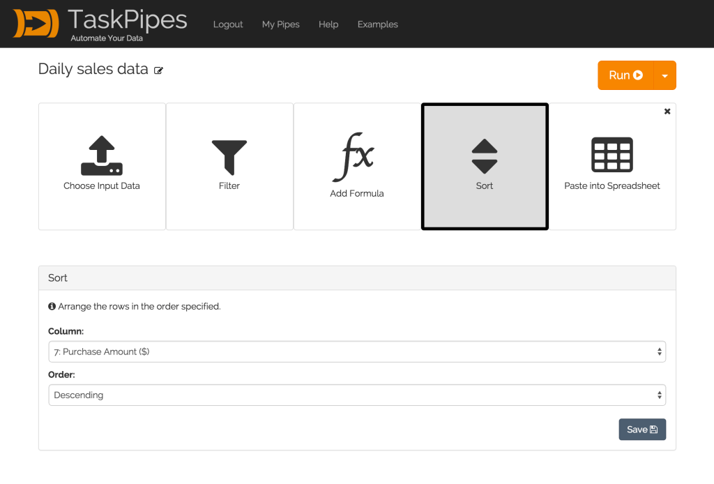Select the Filter funnel step
This screenshot has height=484, width=714.
pos(229,166)
